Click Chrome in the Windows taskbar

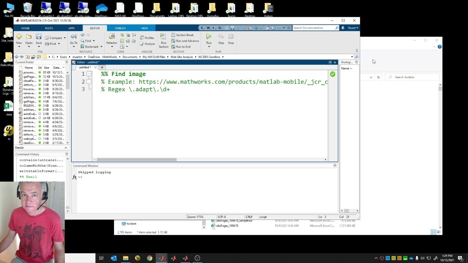click(150, 258)
